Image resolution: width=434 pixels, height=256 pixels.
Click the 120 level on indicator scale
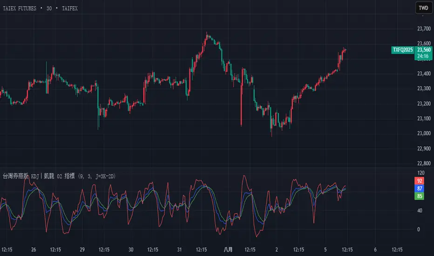pos(421,173)
